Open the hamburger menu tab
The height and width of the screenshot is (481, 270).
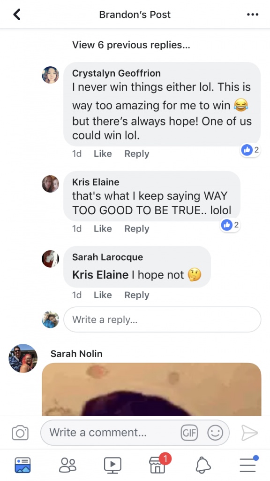point(248,464)
